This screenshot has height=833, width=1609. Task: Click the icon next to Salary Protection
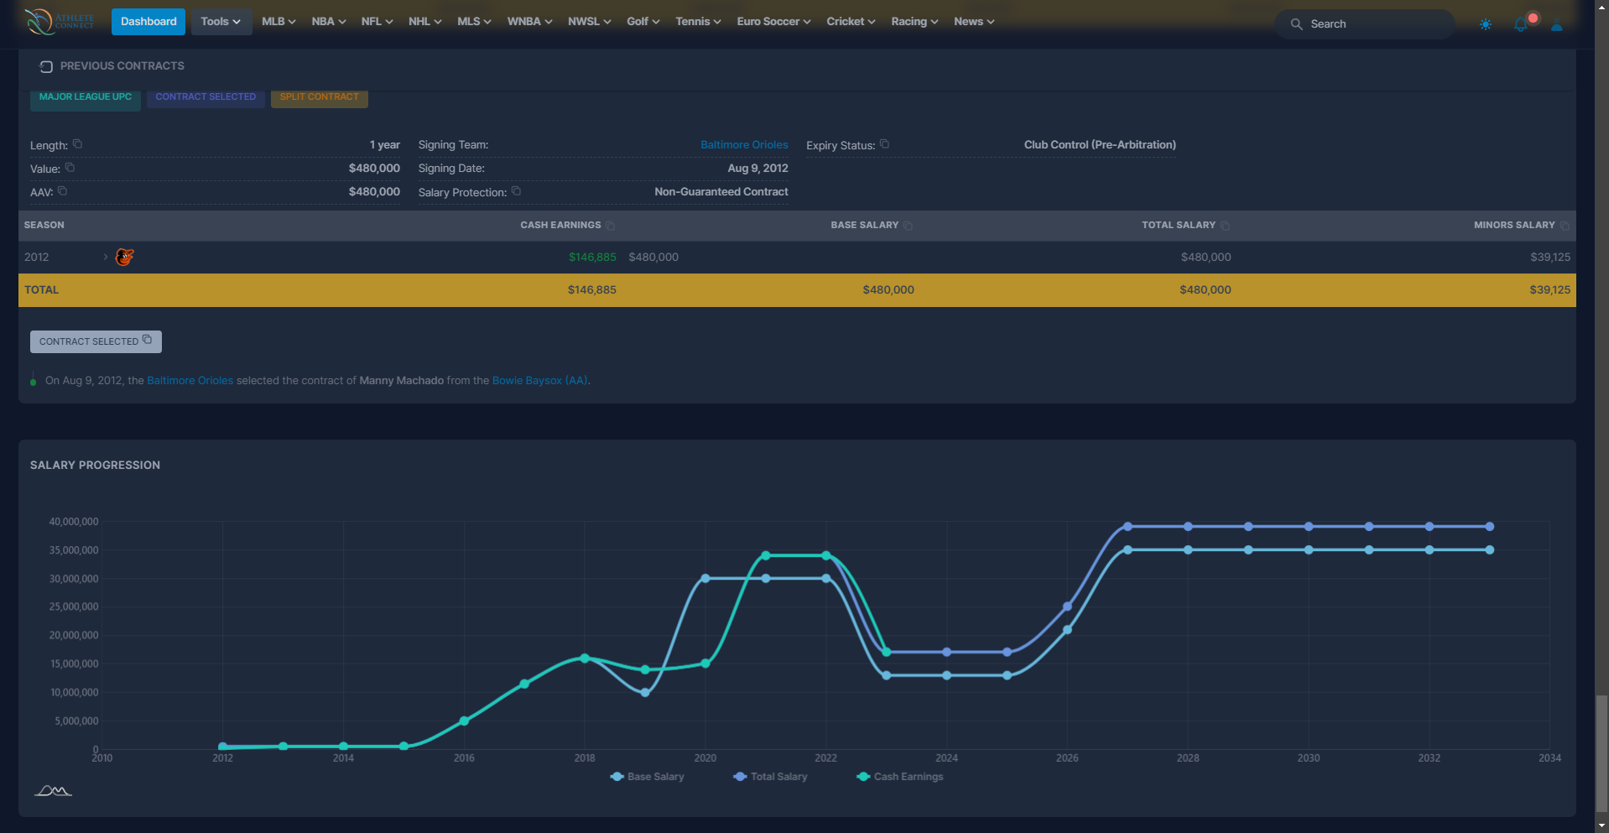pyautogui.click(x=516, y=191)
